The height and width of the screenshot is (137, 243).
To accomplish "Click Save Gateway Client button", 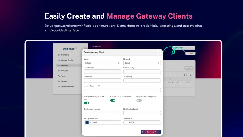I will [151, 132].
